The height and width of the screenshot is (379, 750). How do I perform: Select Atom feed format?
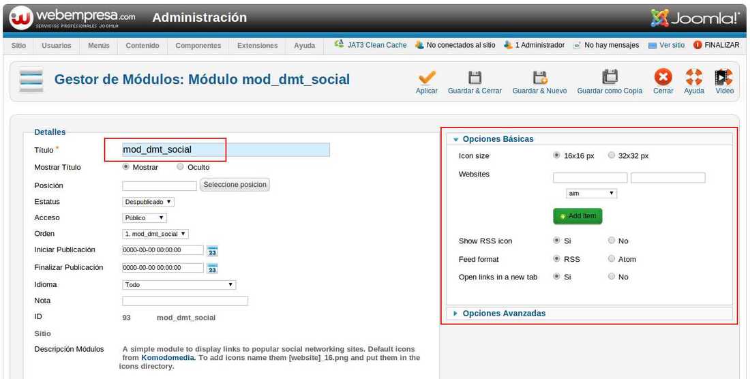[612, 258]
